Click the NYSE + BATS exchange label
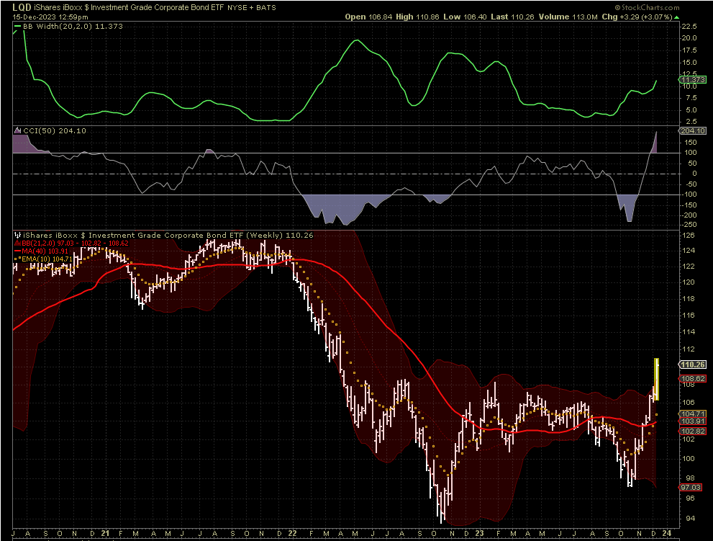 point(252,7)
